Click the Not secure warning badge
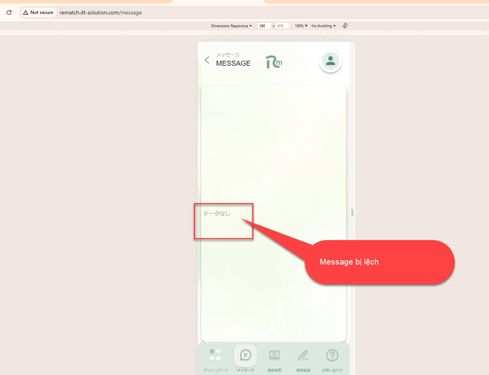This screenshot has width=489, height=375. (x=38, y=12)
